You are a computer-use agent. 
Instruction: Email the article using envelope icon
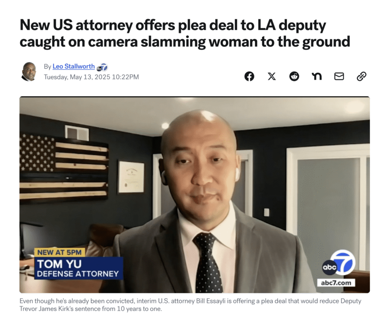tap(339, 76)
